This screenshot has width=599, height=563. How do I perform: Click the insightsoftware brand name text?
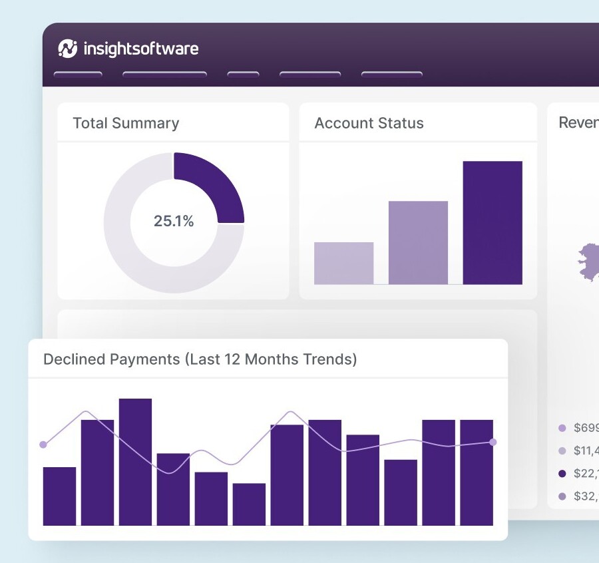click(140, 49)
